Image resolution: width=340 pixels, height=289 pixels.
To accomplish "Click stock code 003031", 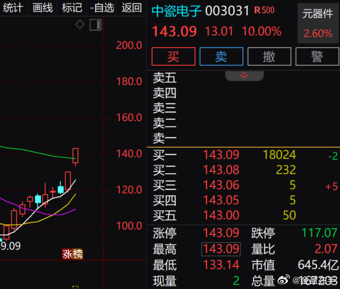I will [x=227, y=11].
